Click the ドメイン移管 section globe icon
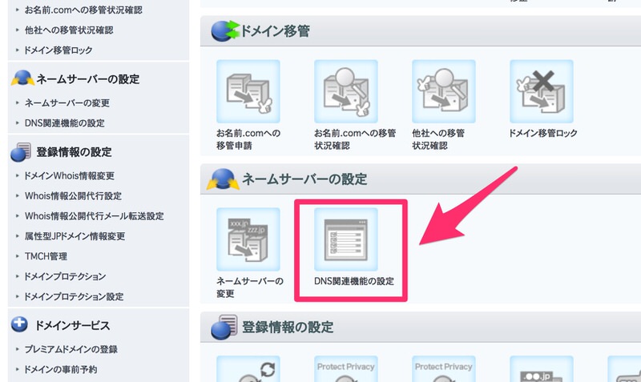 click(x=225, y=30)
